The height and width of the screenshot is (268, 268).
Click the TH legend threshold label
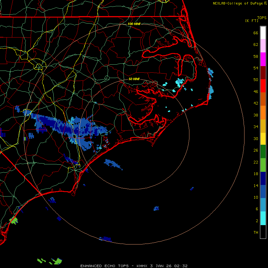[x=256, y=233]
